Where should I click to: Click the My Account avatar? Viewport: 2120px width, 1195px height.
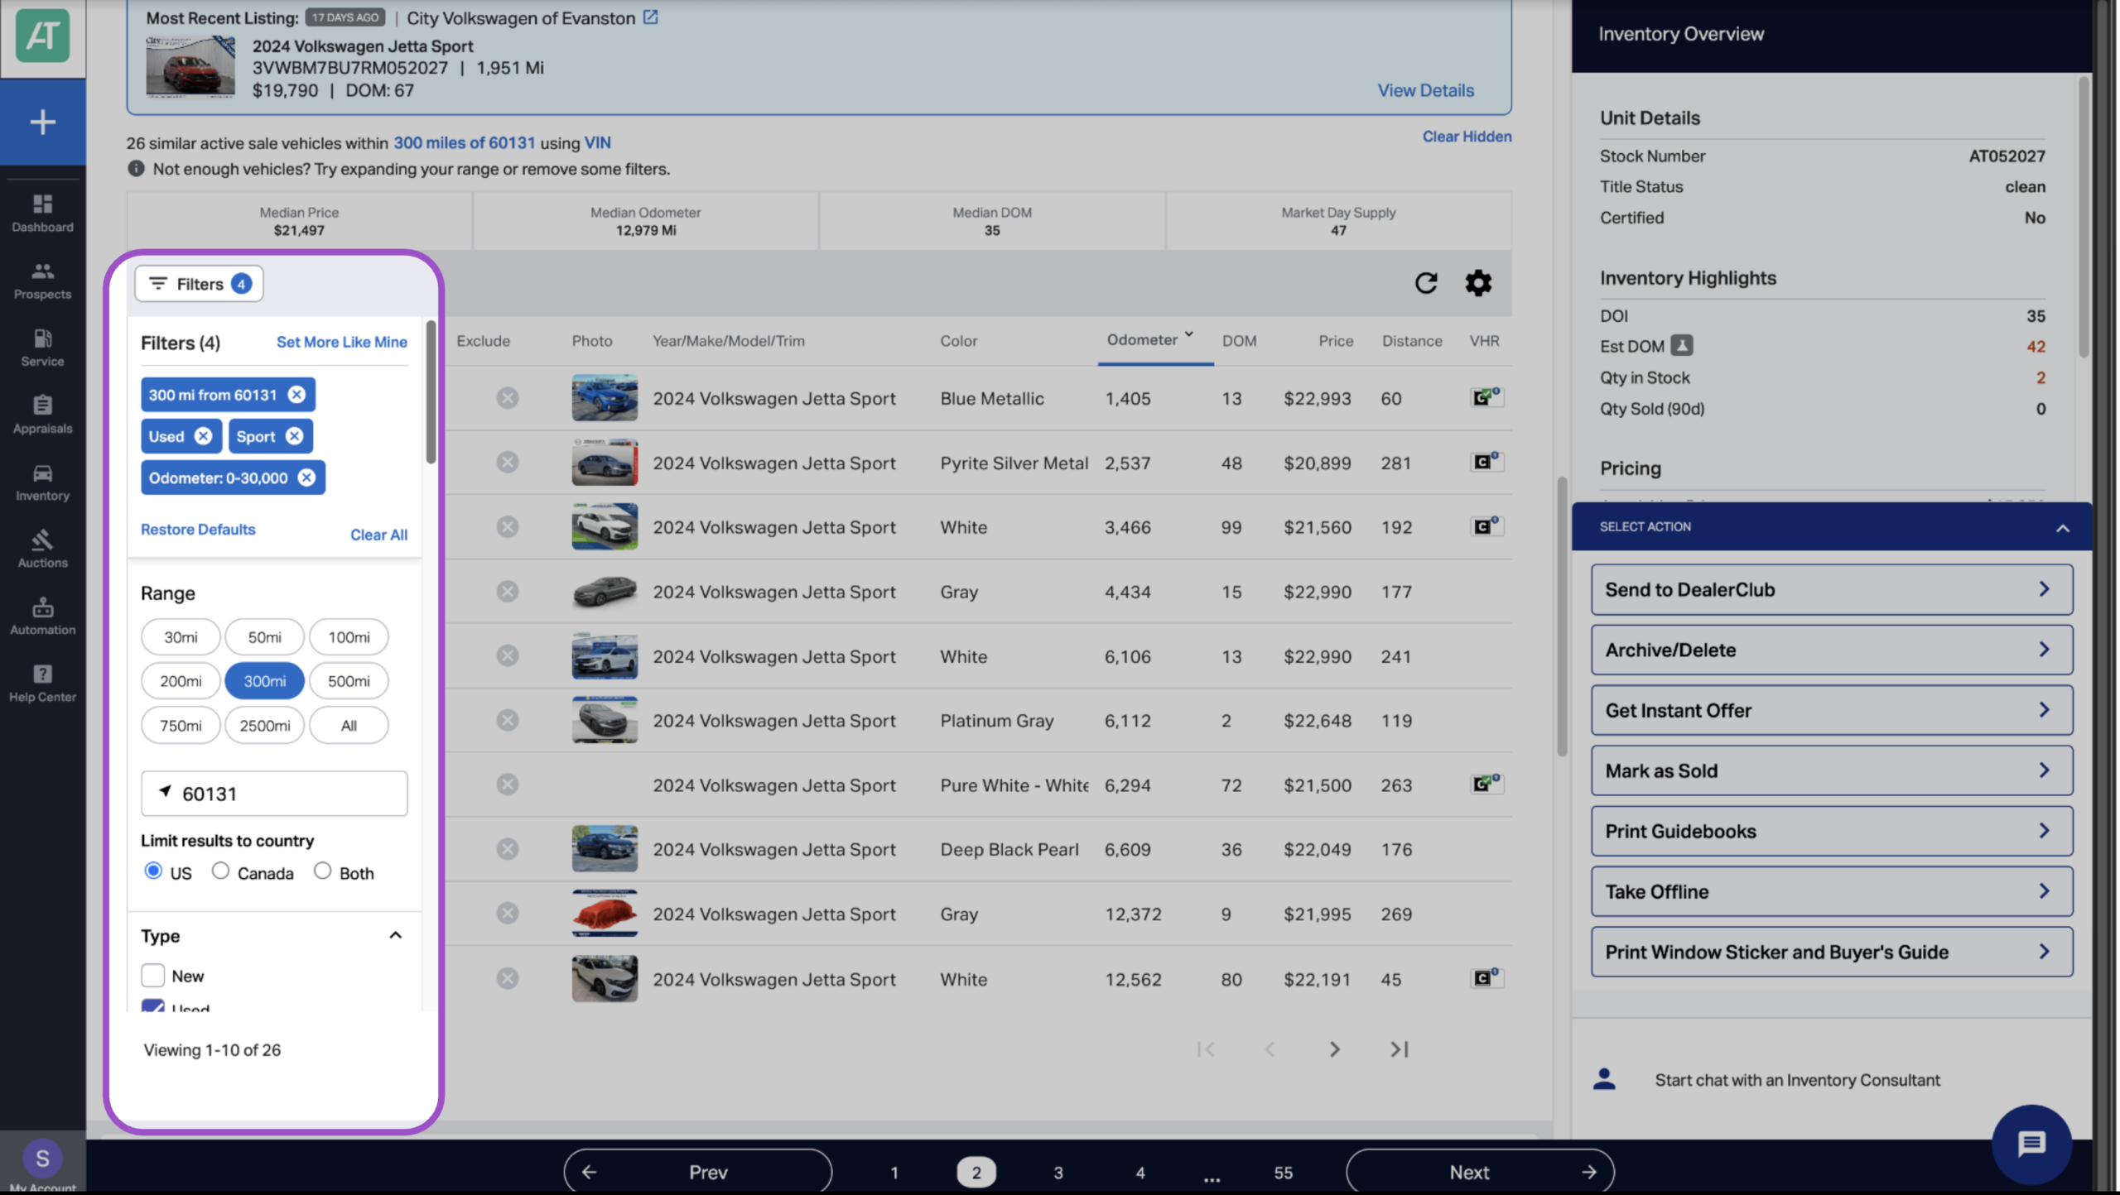coord(42,1159)
